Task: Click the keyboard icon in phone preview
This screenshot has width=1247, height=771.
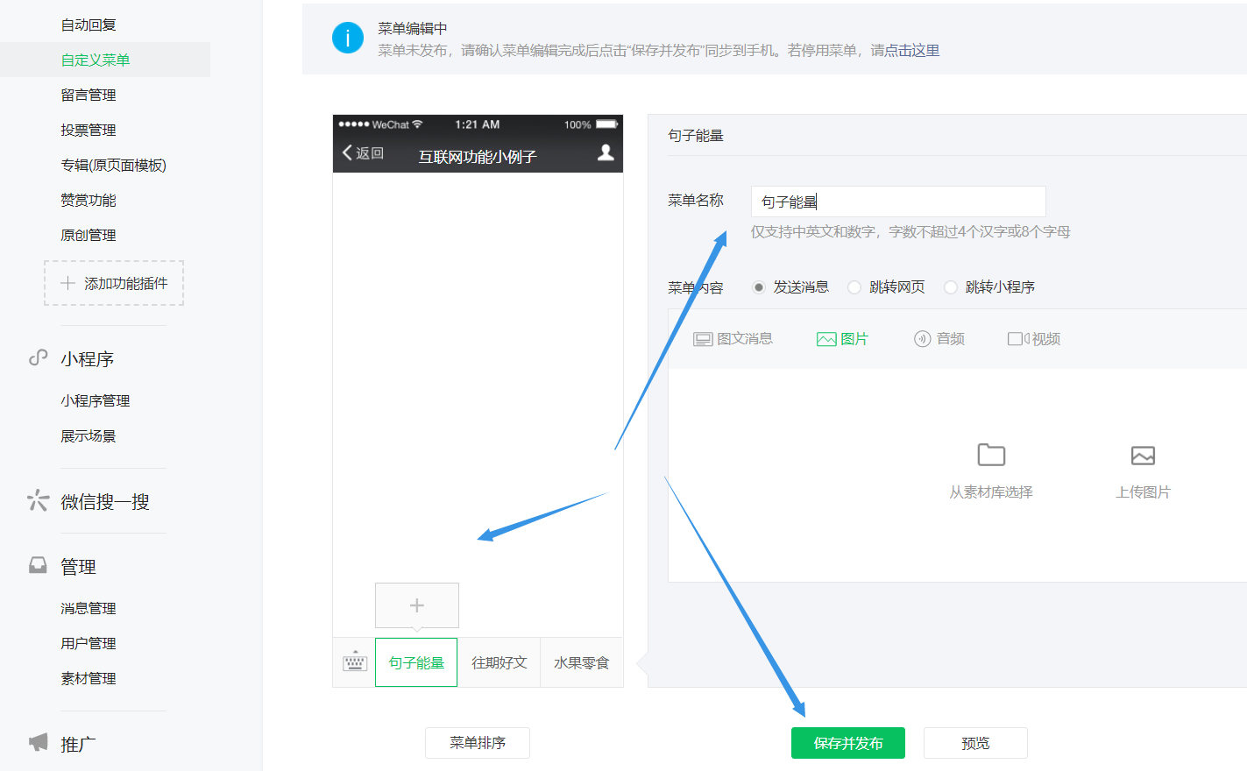Action: click(x=355, y=662)
